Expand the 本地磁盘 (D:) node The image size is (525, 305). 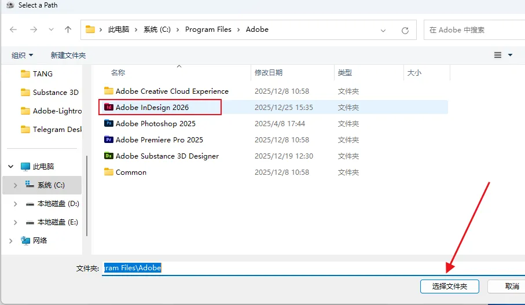15,204
